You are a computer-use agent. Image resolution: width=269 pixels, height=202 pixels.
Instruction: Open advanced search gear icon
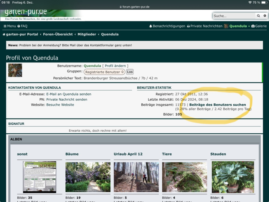(265, 16)
